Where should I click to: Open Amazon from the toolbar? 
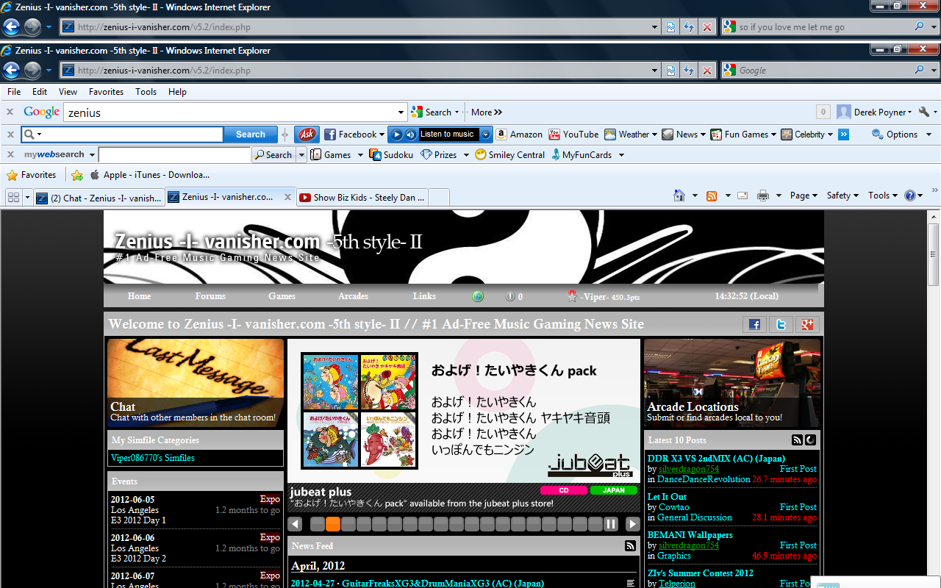[519, 135]
